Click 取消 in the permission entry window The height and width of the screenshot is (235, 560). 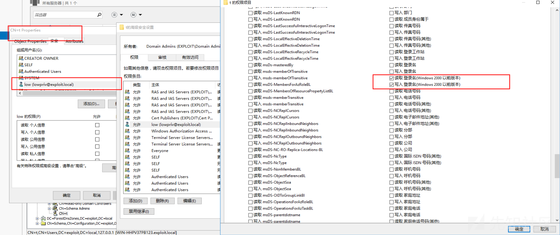544,229
